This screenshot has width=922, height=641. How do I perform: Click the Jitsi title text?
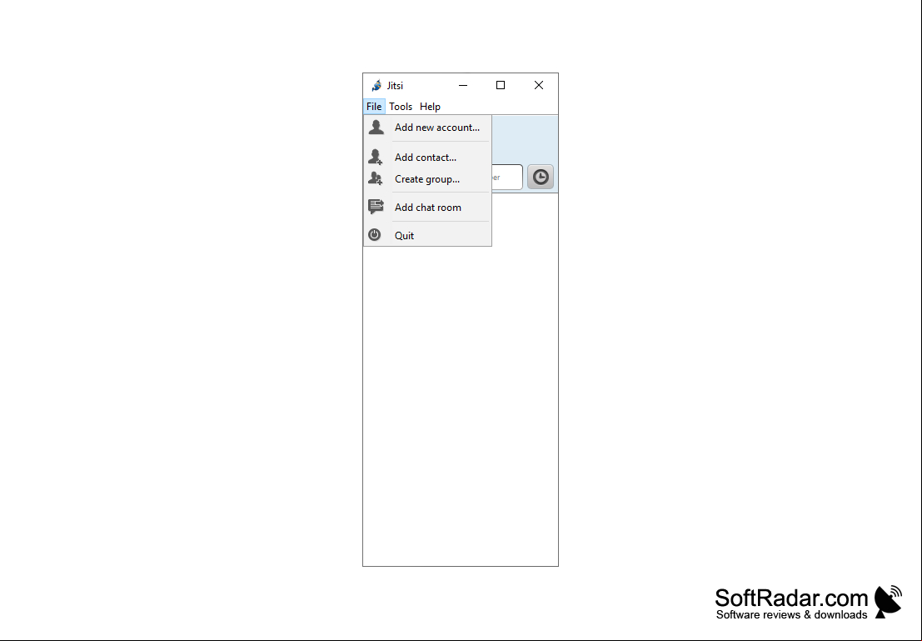395,86
